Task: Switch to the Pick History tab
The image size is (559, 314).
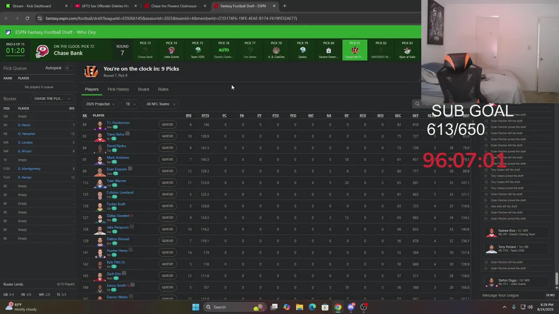Action: (118, 89)
